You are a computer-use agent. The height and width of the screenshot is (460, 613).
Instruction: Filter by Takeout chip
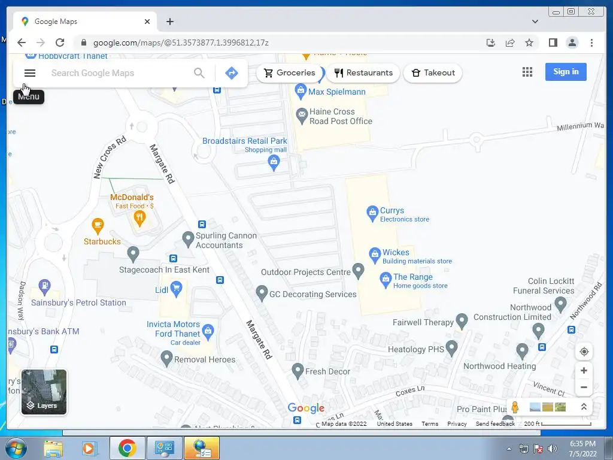tap(433, 72)
